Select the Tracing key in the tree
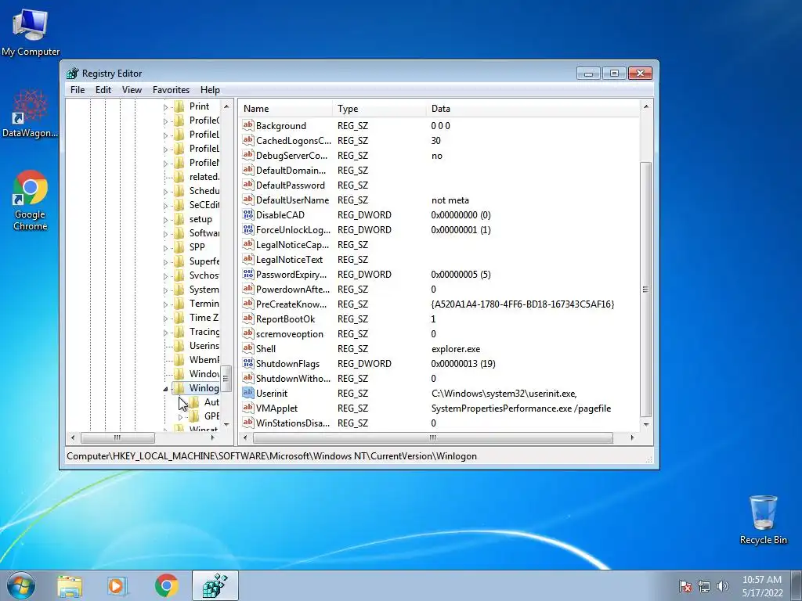The width and height of the screenshot is (802, 601). tap(204, 332)
